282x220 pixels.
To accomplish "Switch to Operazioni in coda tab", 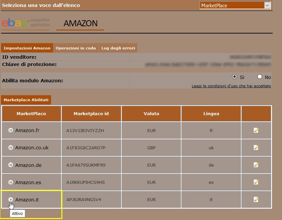I will pyautogui.click(x=76, y=48).
